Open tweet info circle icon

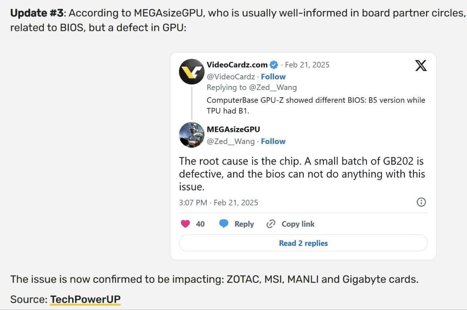tap(421, 202)
